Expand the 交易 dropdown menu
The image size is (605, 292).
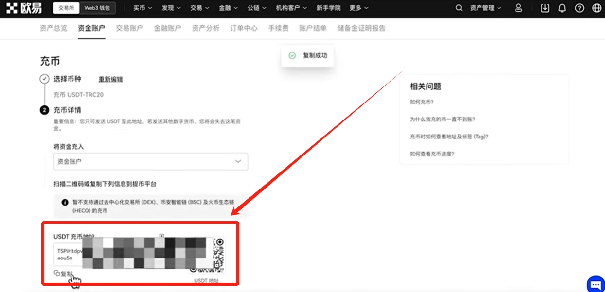pos(200,8)
